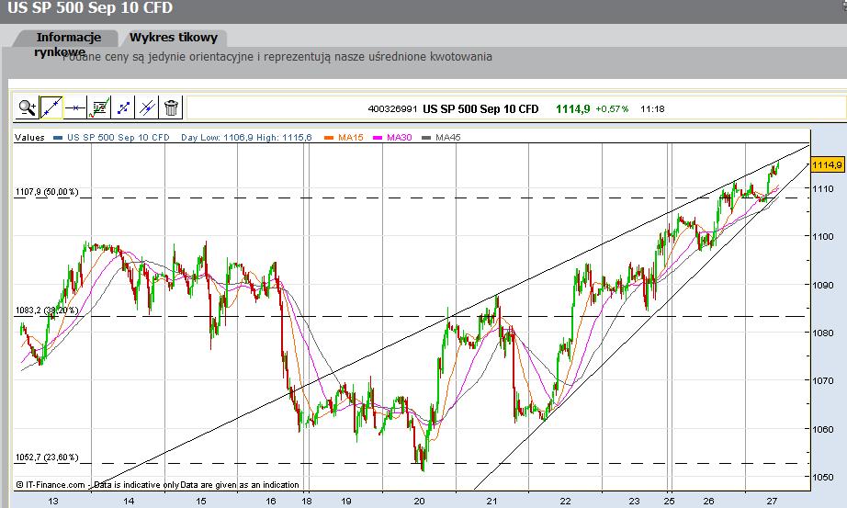Select the 1083,2 (38,20%) Fibonacci label
The height and width of the screenshot is (508, 847).
coord(47,310)
